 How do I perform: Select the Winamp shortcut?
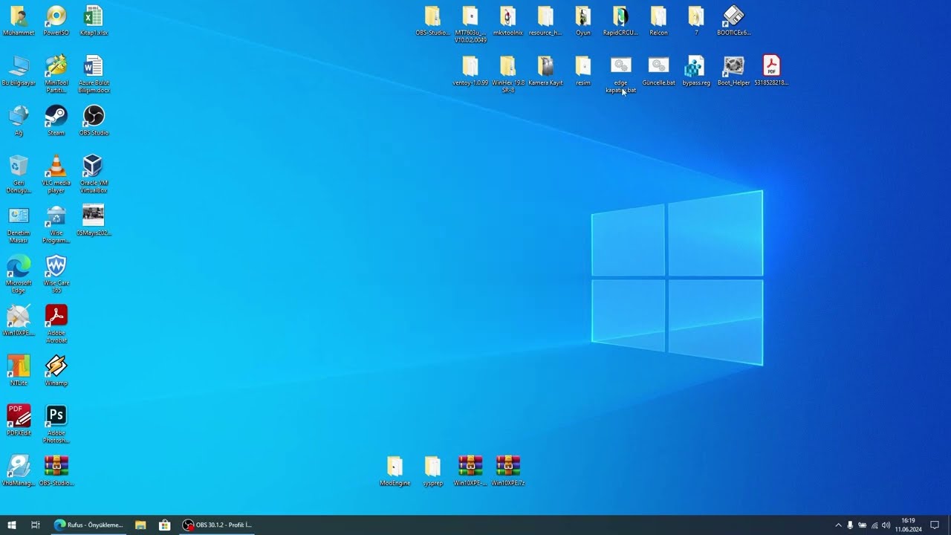tap(56, 370)
